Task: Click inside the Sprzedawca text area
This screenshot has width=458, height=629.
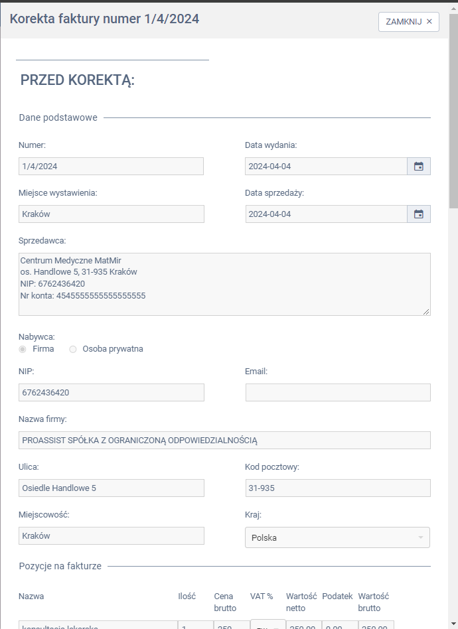Action: [224, 284]
